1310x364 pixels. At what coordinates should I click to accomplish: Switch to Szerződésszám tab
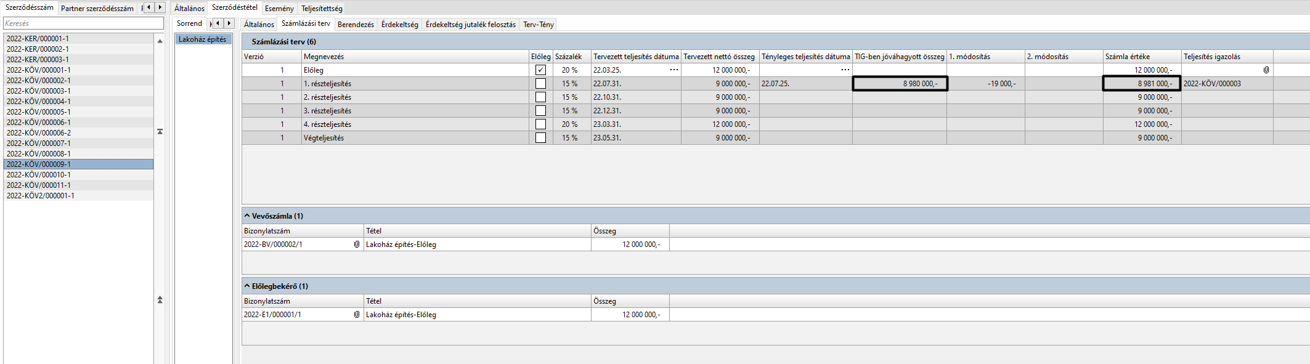coord(30,7)
